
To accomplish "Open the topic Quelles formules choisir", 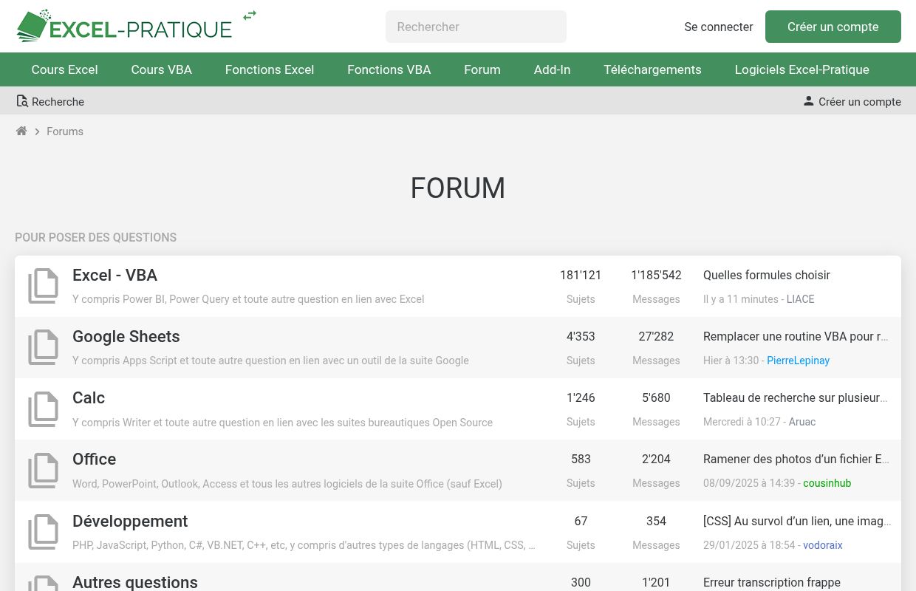I will click(x=767, y=275).
